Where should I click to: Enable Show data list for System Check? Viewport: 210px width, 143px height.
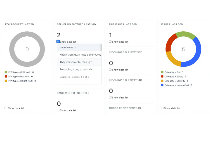pos(58,110)
